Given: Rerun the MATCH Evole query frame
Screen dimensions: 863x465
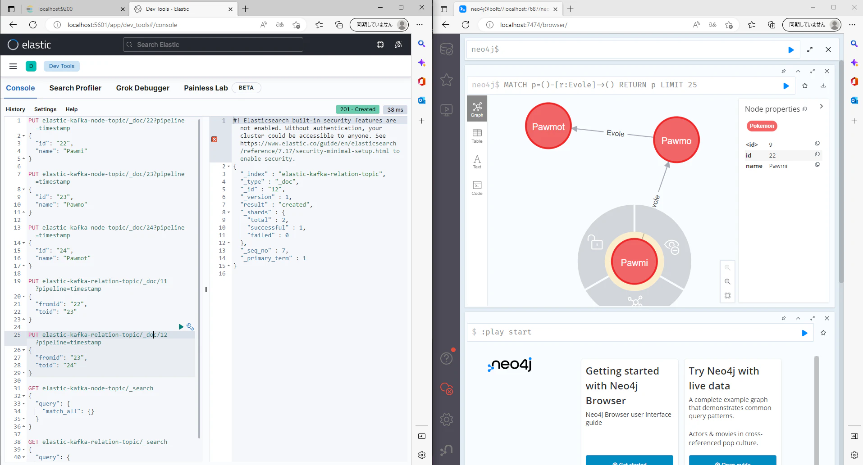Looking at the screenshot, I should point(786,86).
